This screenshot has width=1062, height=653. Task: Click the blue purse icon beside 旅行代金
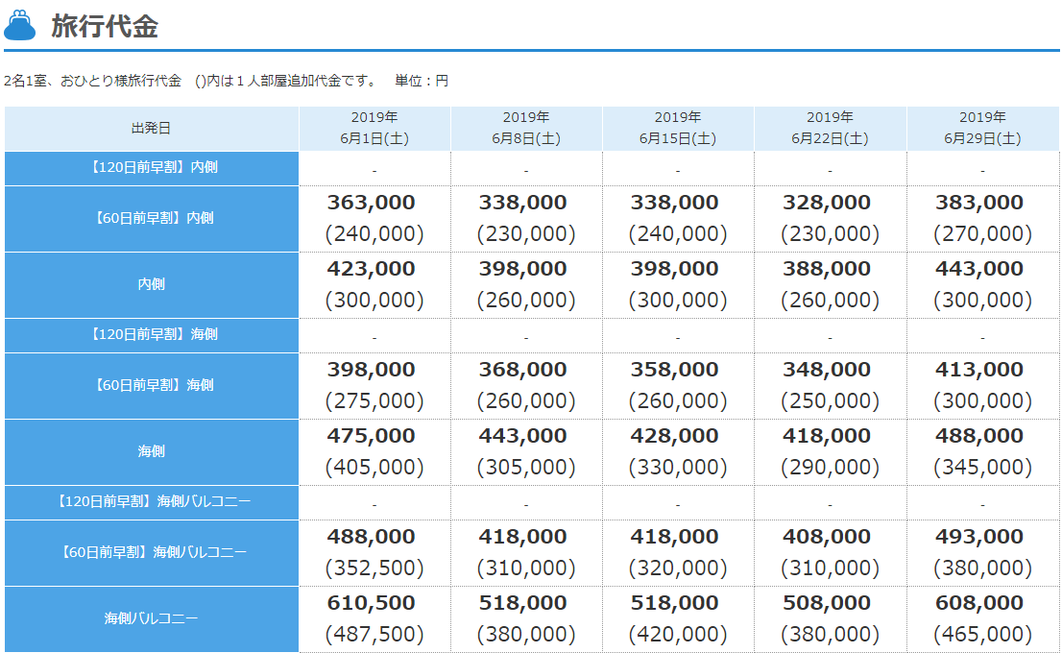[x=19, y=26]
